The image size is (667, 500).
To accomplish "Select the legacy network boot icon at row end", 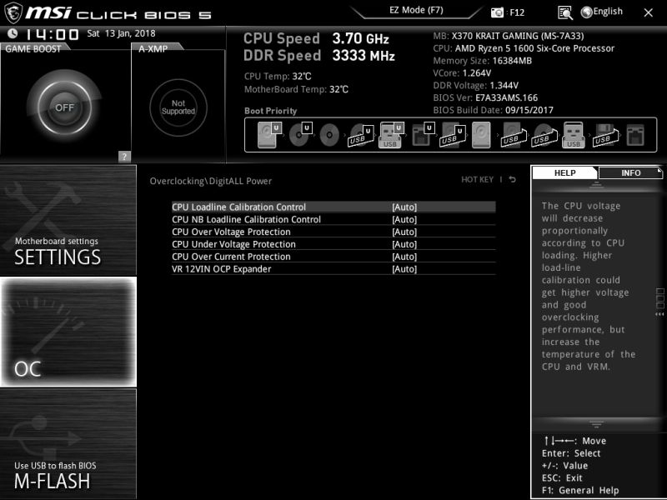I will [x=635, y=135].
